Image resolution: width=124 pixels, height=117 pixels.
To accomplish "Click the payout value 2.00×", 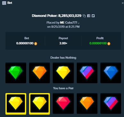I will 63,43.
